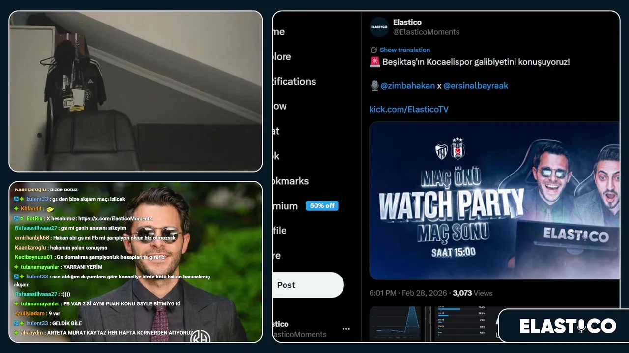The height and width of the screenshot is (353, 629).
Task: Click the siren emoji starting the tweet text
Action: [x=374, y=62]
